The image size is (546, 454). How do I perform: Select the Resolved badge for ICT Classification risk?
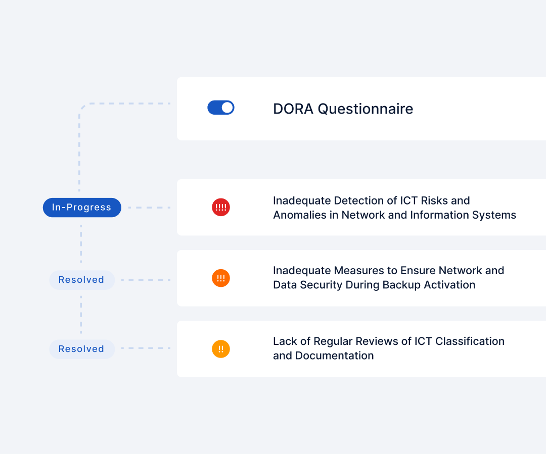82,349
